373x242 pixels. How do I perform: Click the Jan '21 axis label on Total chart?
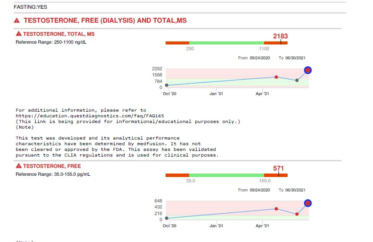click(216, 93)
